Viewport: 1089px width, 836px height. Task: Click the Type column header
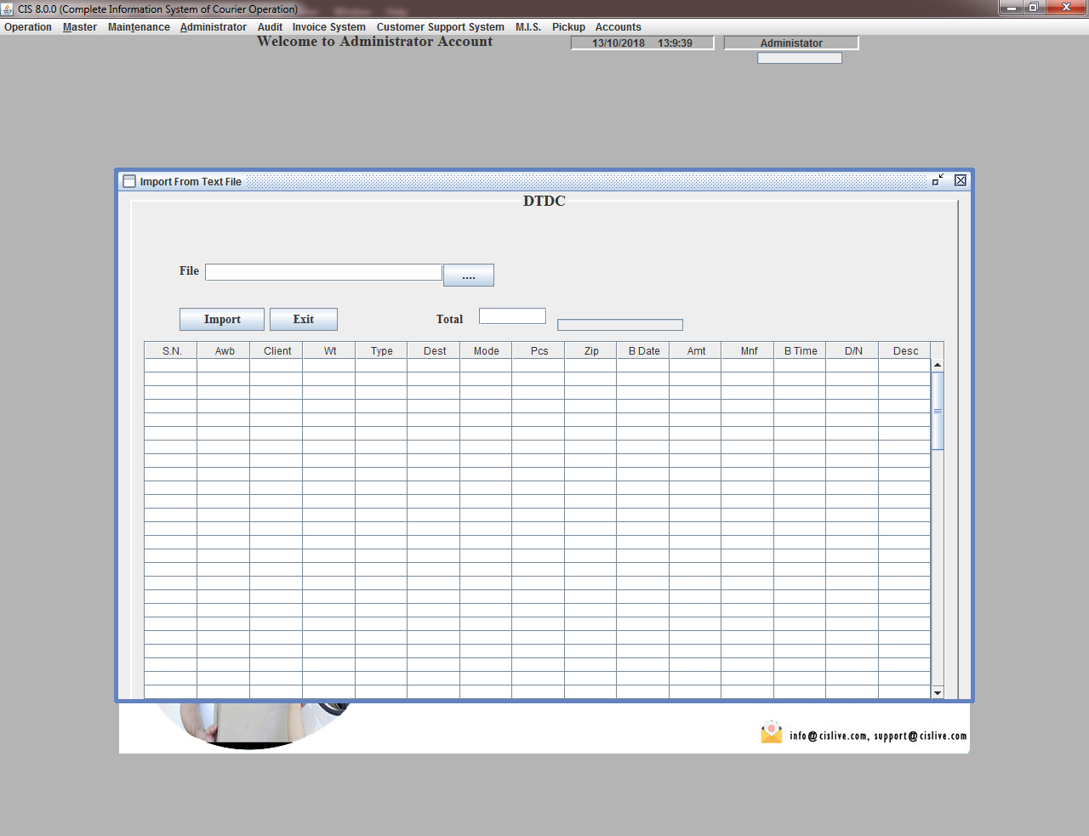(x=382, y=350)
